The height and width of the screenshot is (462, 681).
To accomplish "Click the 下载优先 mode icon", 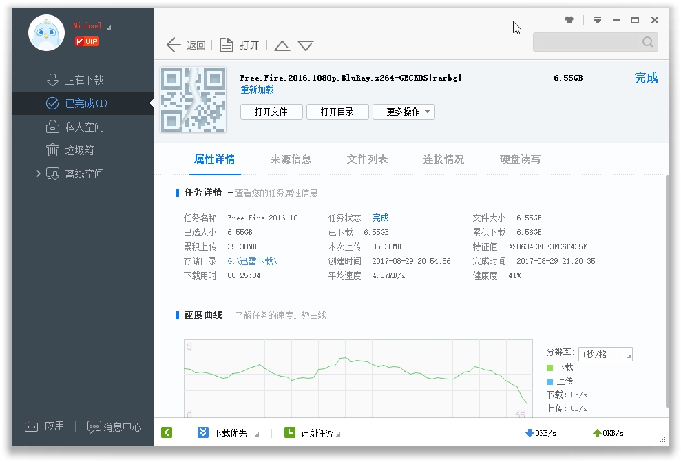I will point(203,432).
